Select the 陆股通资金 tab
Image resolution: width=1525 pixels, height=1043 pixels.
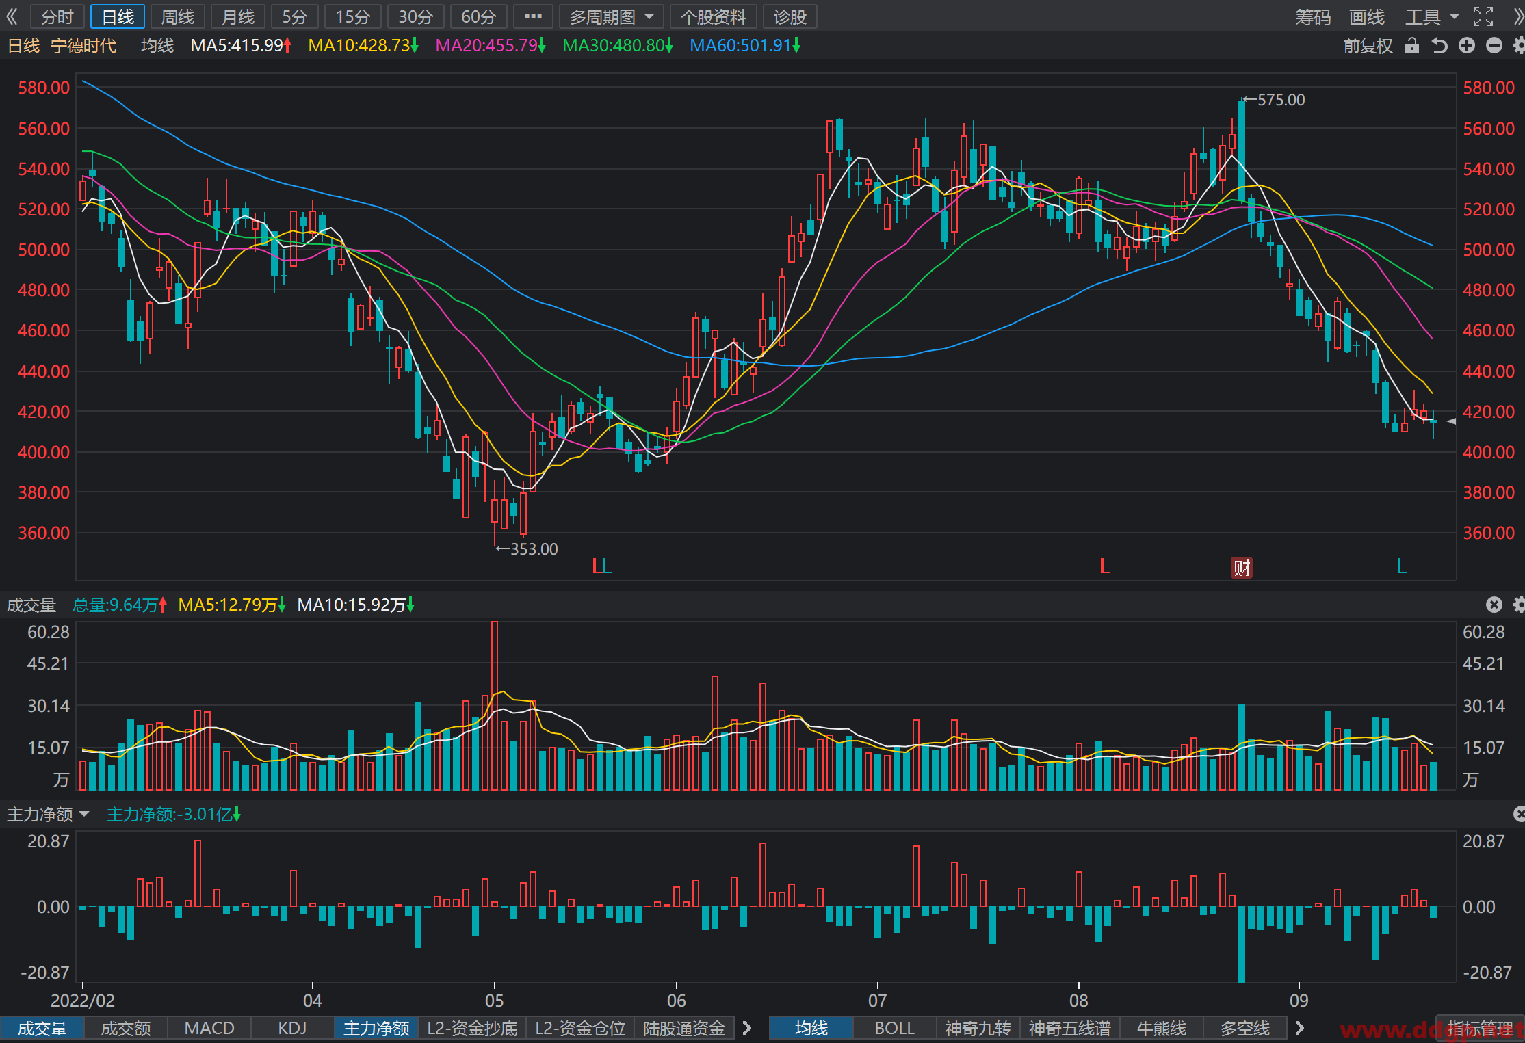click(x=684, y=1028)
